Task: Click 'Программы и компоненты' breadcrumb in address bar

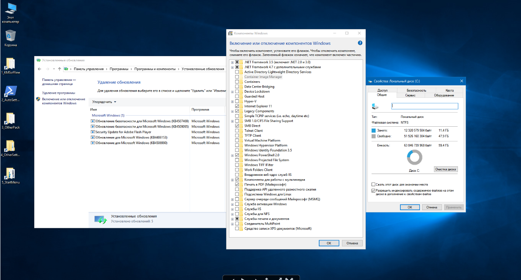Action: click(x=155, y=69)
